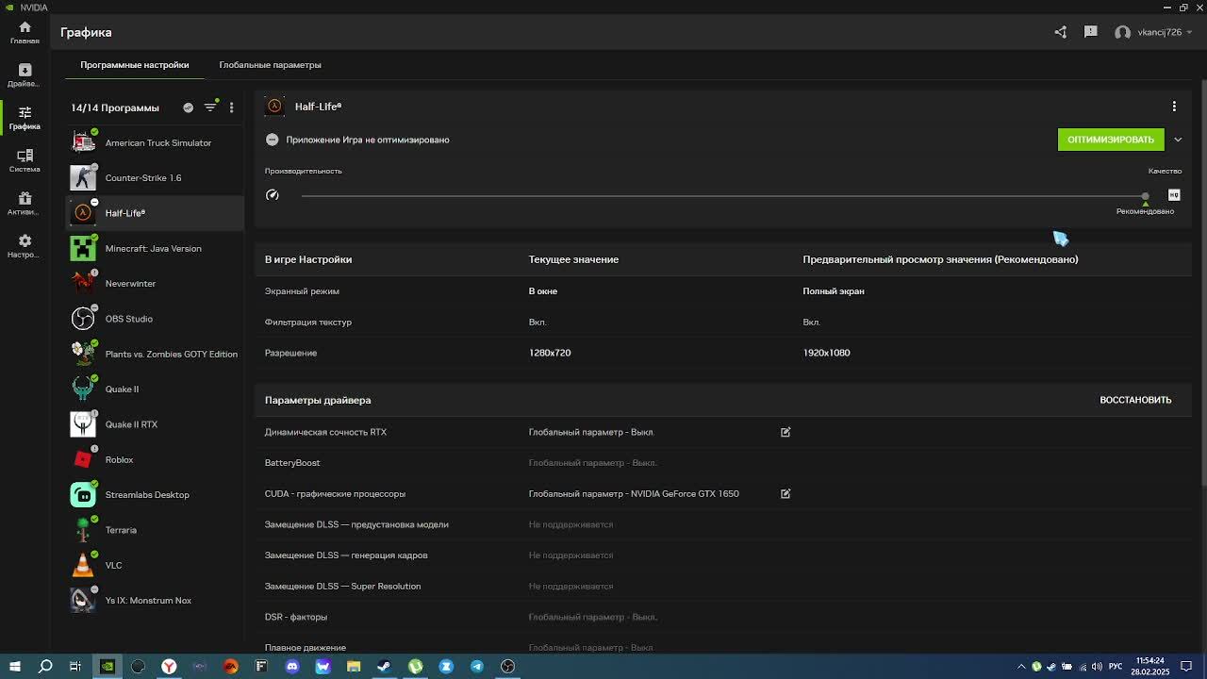The width and height of the screenshot is (1207, 679).
Task: Switch to the Глобальные параметры tab
Action: pyautogui.click(x=271, y=65)
